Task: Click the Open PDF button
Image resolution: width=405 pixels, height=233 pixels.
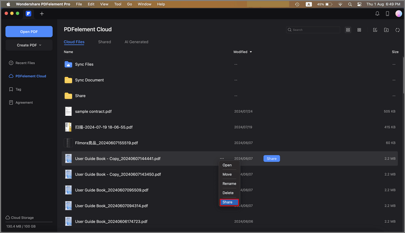Action: tap(29, 31)
